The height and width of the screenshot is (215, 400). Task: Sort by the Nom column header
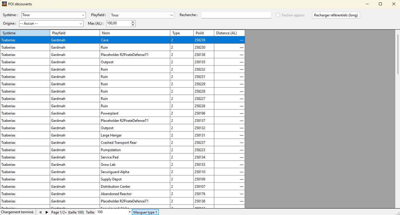[135, 33]
